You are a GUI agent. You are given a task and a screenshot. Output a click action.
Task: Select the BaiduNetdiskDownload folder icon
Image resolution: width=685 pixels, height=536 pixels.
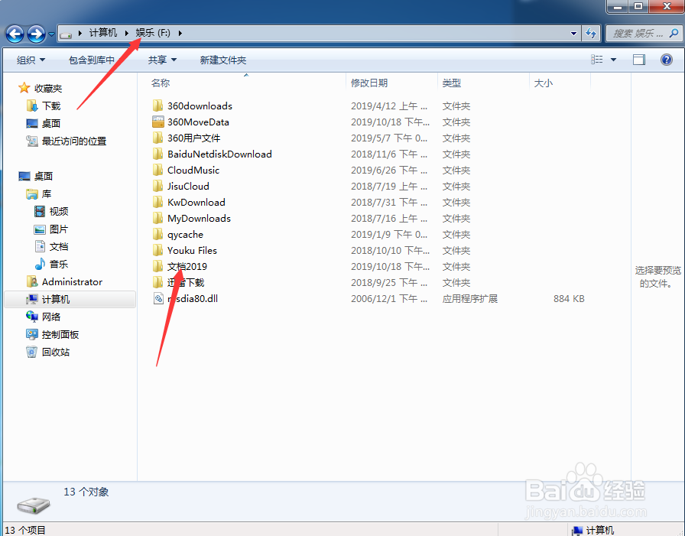click(x=157, y=154)
